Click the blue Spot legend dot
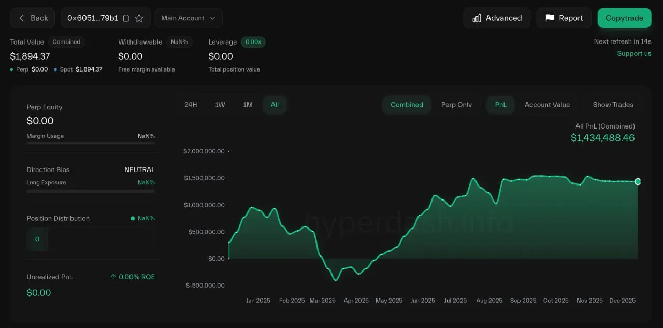 coord(55,69)
